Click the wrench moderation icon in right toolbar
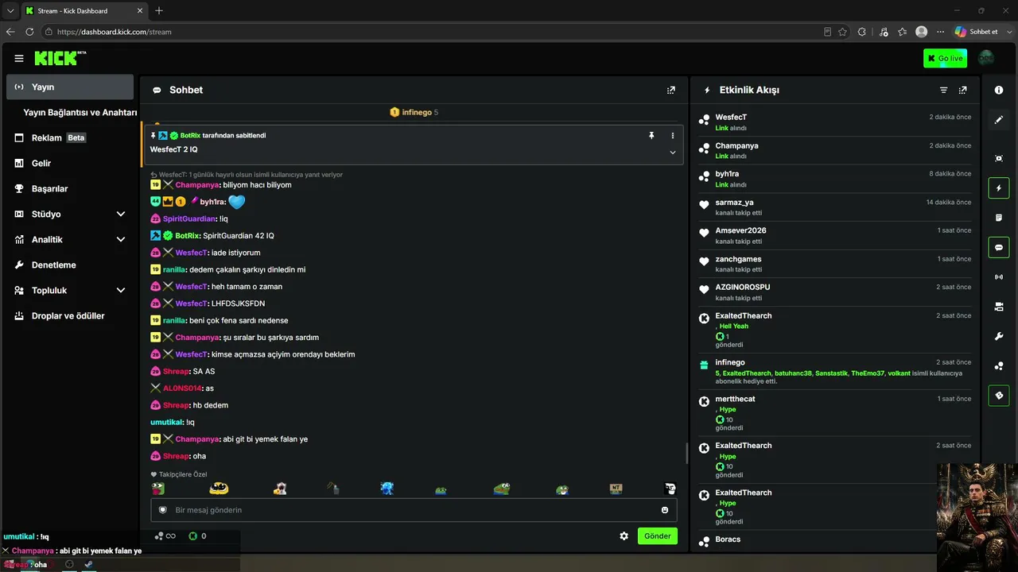 999,337
